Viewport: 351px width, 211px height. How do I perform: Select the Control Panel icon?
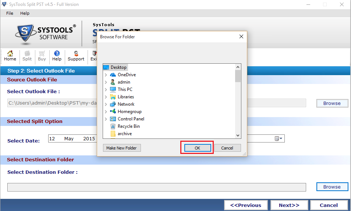[113, 119]
